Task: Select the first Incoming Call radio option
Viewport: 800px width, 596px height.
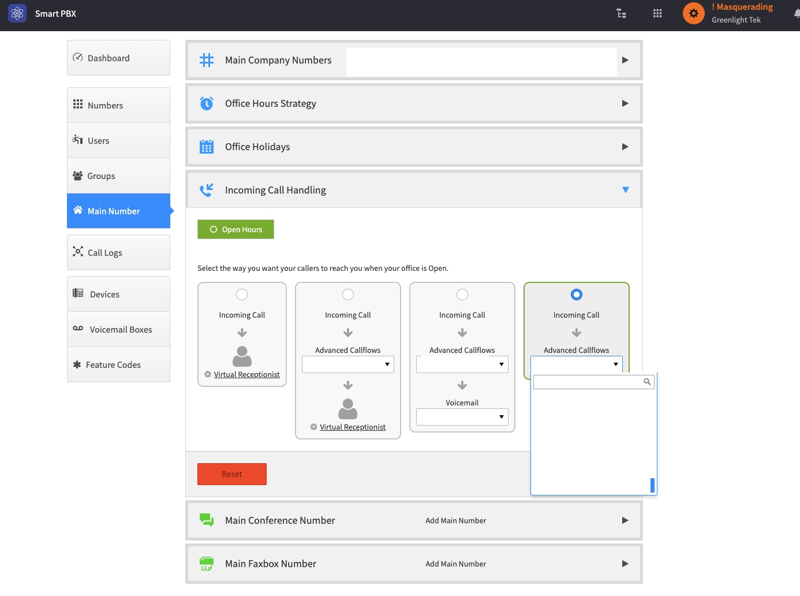Action: point(242,295)
